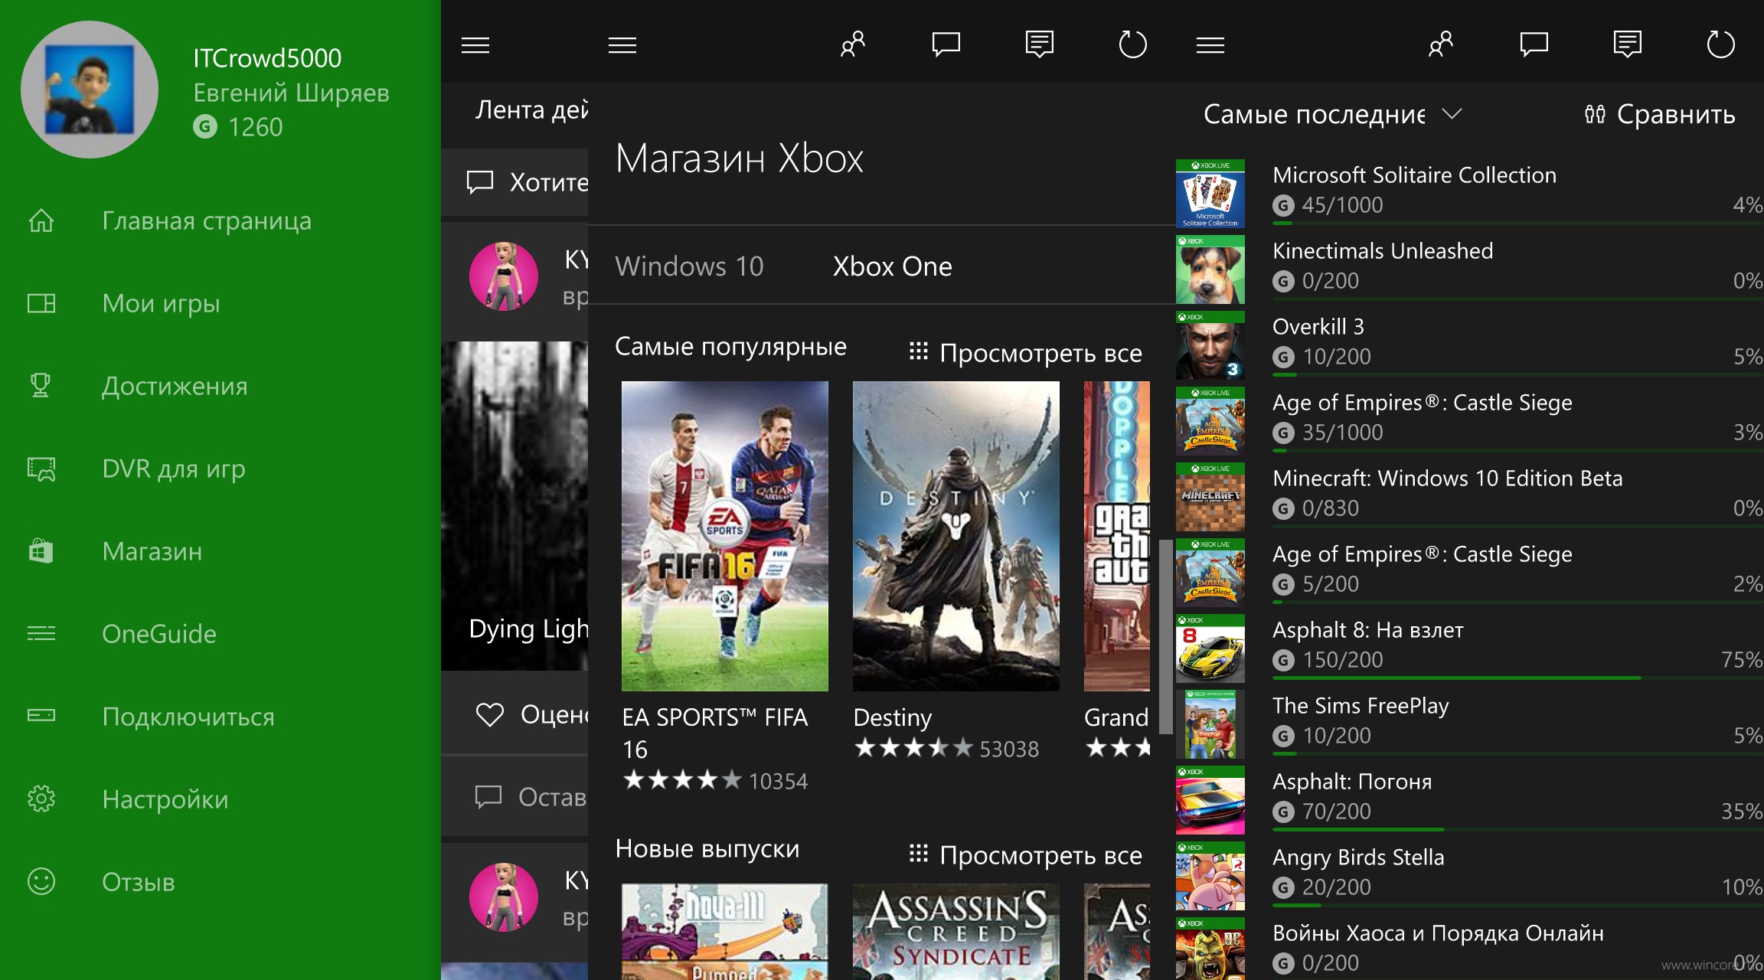Click Asphalt 8 car tile icon
Screen dimensions: 1764x980
1210,648
